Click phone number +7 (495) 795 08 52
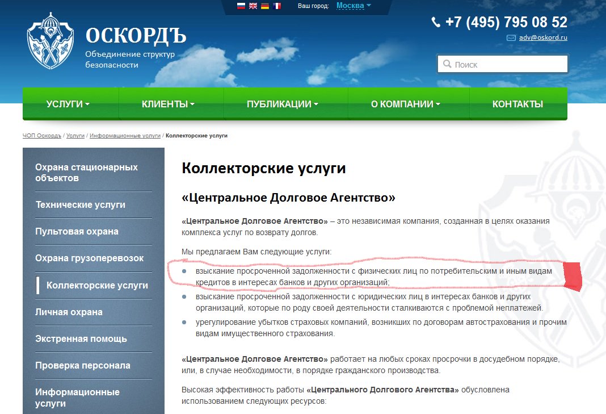Viewport: 606px width, 414px height. pyautogui.click(x=506, y=22)
